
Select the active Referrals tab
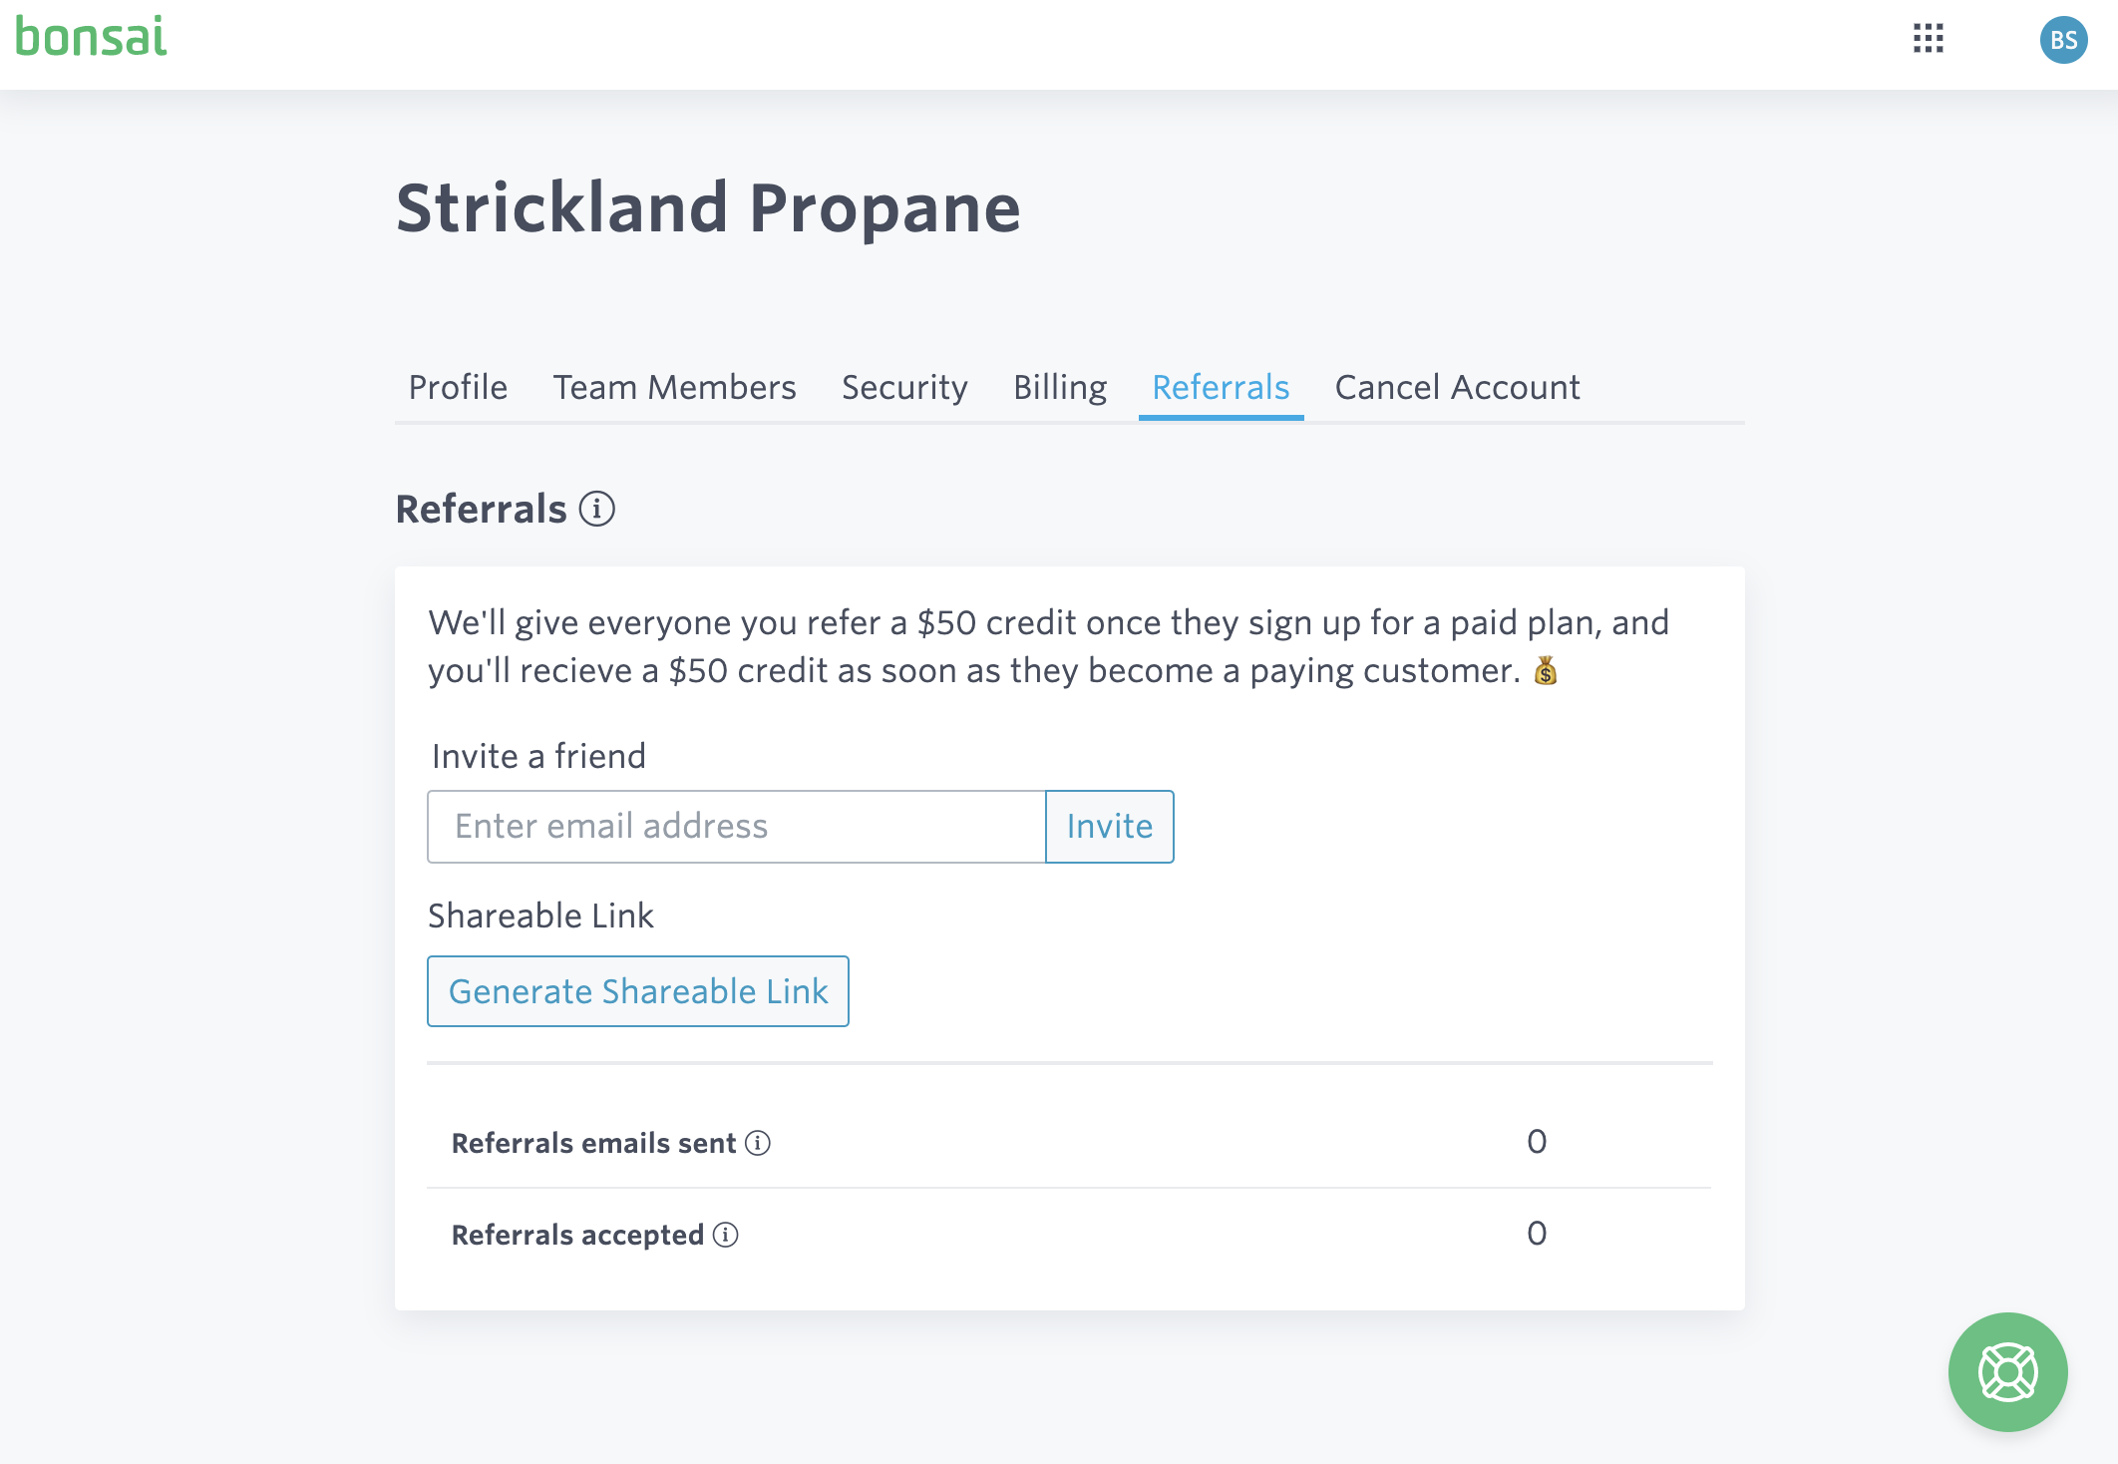pyautogui.click(x=1220, y=388)
